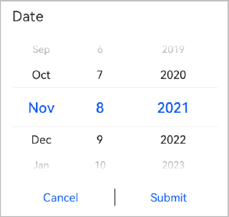Select year 2022 in the year column

pos(173,140)
